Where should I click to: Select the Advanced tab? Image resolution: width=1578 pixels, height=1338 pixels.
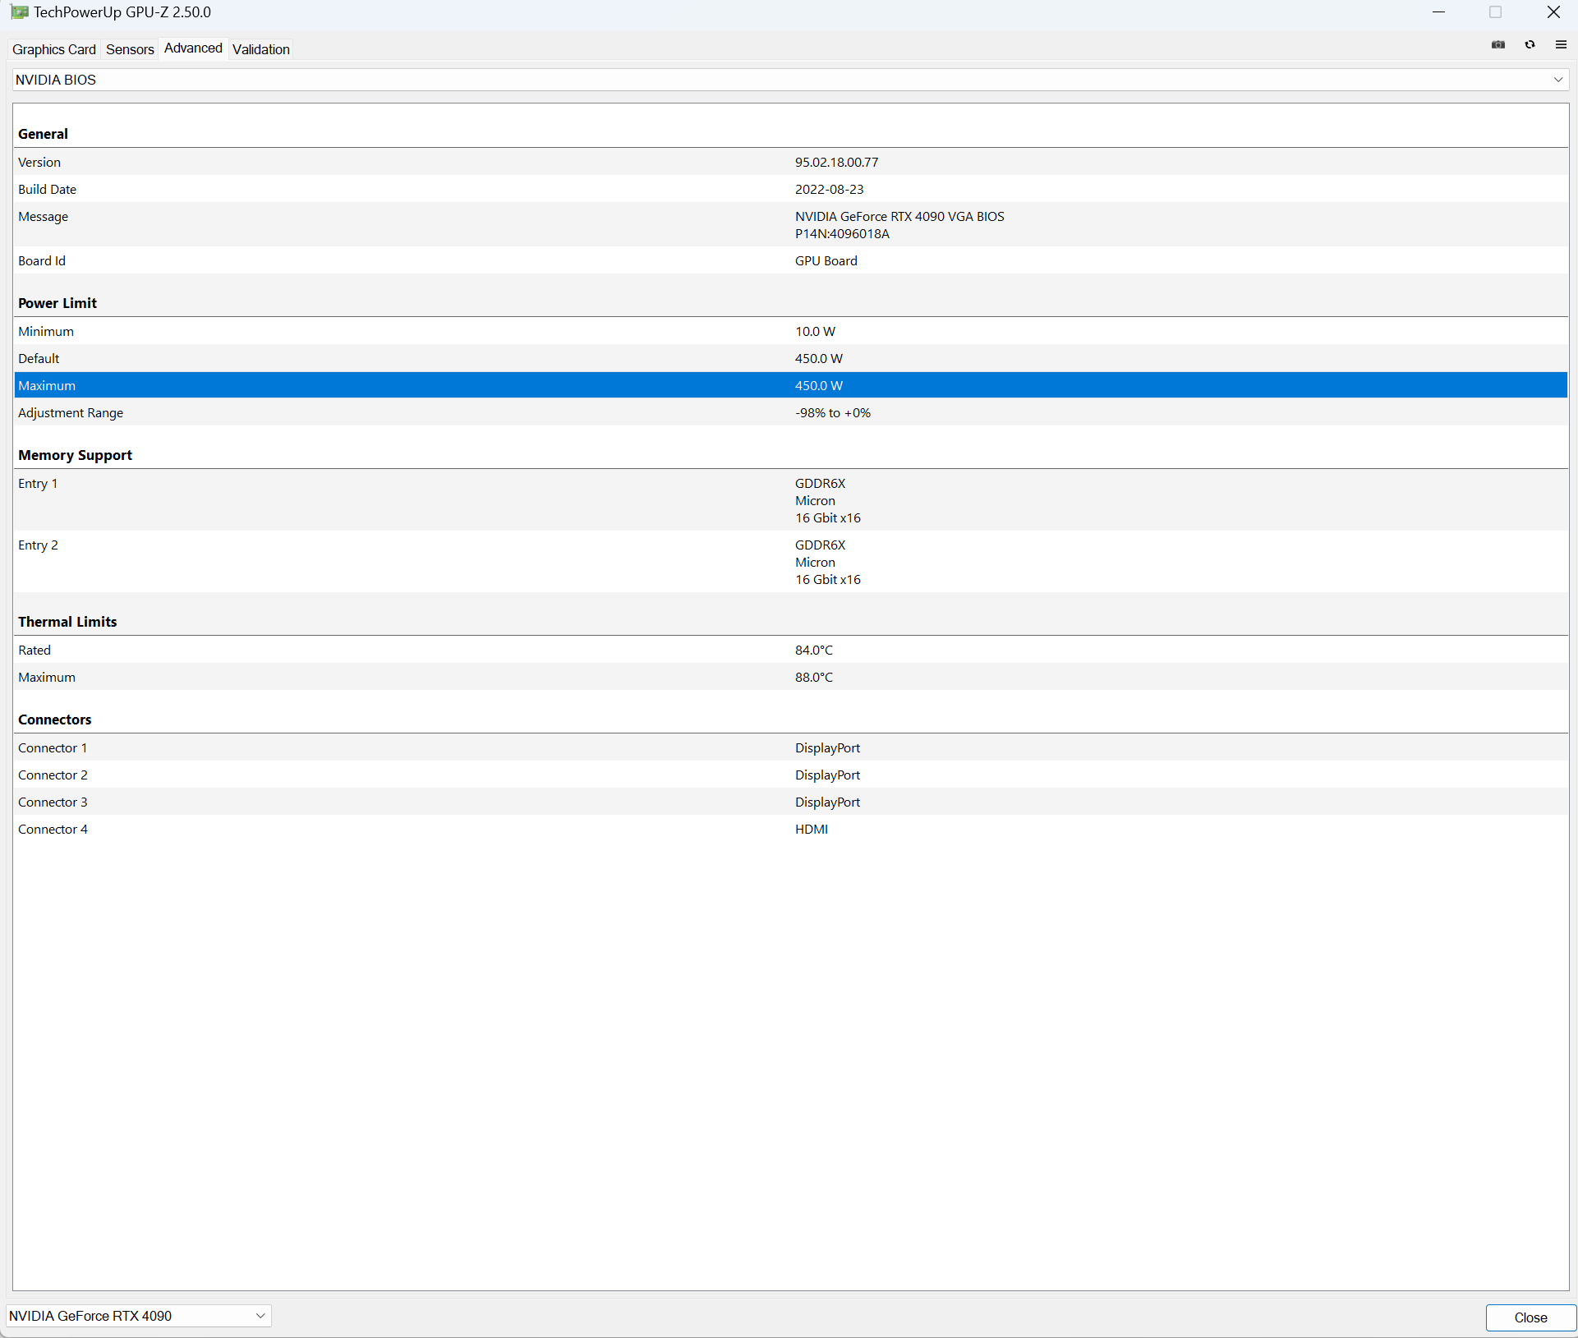click(193, 48)
